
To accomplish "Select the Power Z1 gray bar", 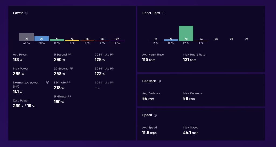I will pyautogui.click(x=27, y=37).
